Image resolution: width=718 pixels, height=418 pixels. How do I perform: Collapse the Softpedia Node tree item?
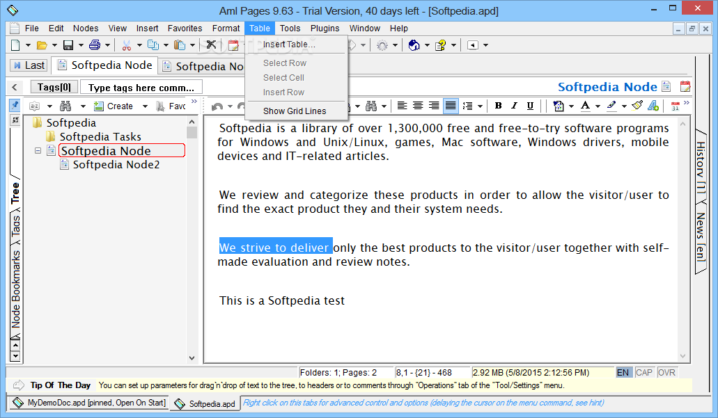point(38,150)
